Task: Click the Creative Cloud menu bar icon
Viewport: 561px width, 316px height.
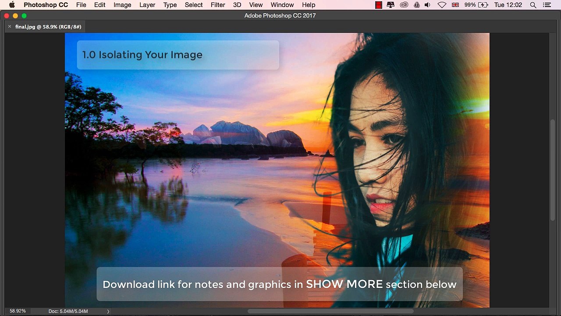Action: (x=404, y=5)
